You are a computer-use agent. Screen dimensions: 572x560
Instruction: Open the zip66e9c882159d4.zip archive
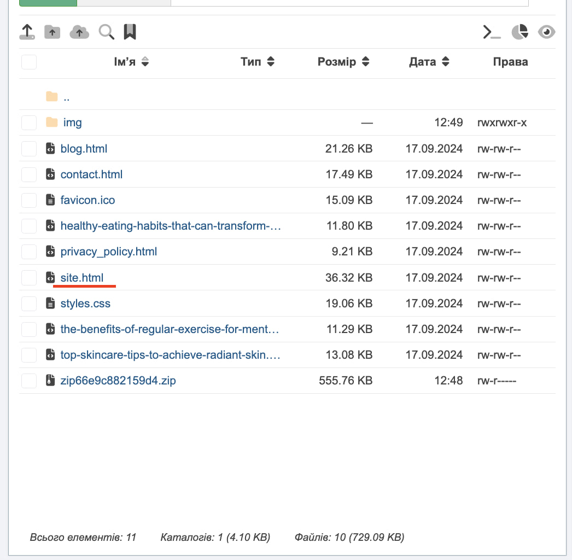(x=118, y=381)
